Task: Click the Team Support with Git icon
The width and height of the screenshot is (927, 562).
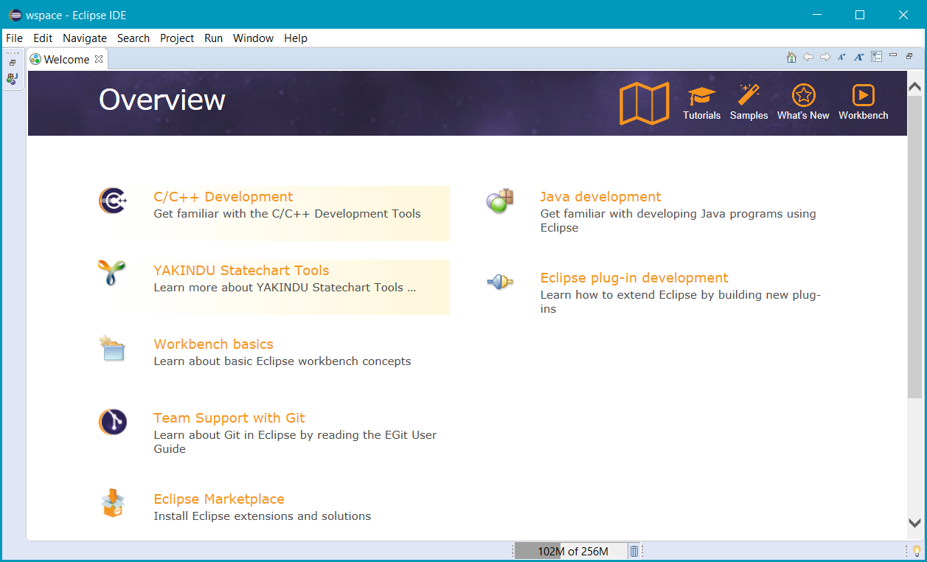Action: [x=113, y=422]
